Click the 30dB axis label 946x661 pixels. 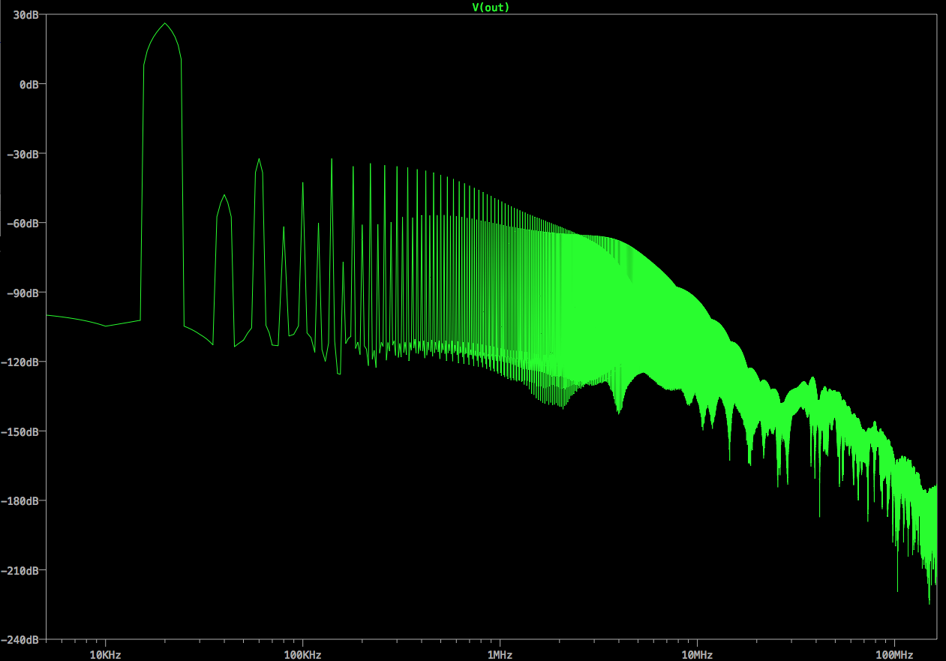[26, 16]
